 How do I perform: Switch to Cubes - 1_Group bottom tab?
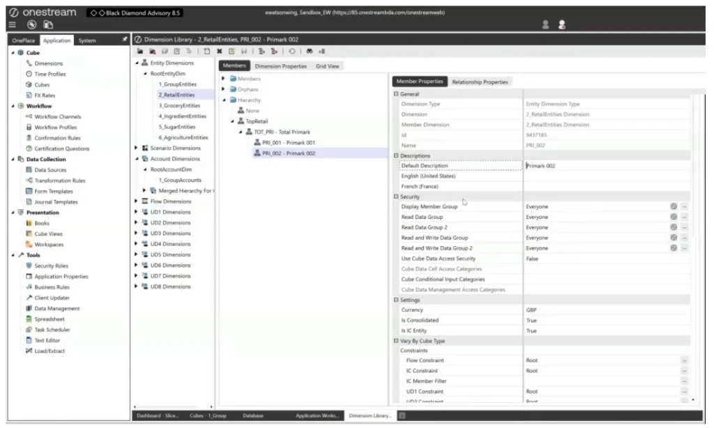pyautogui.click(x=208, y=415)
